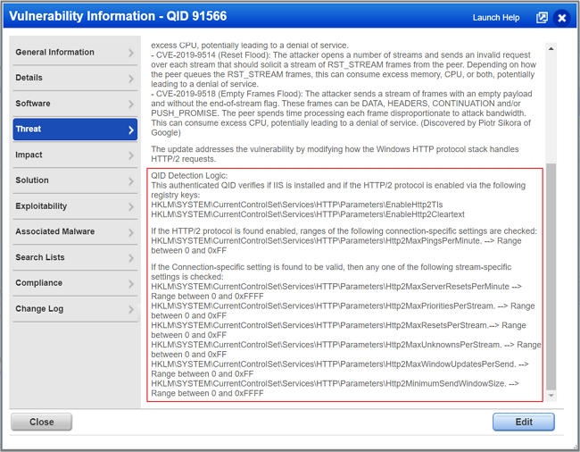Open Associated Malware section

pos(75,231)
